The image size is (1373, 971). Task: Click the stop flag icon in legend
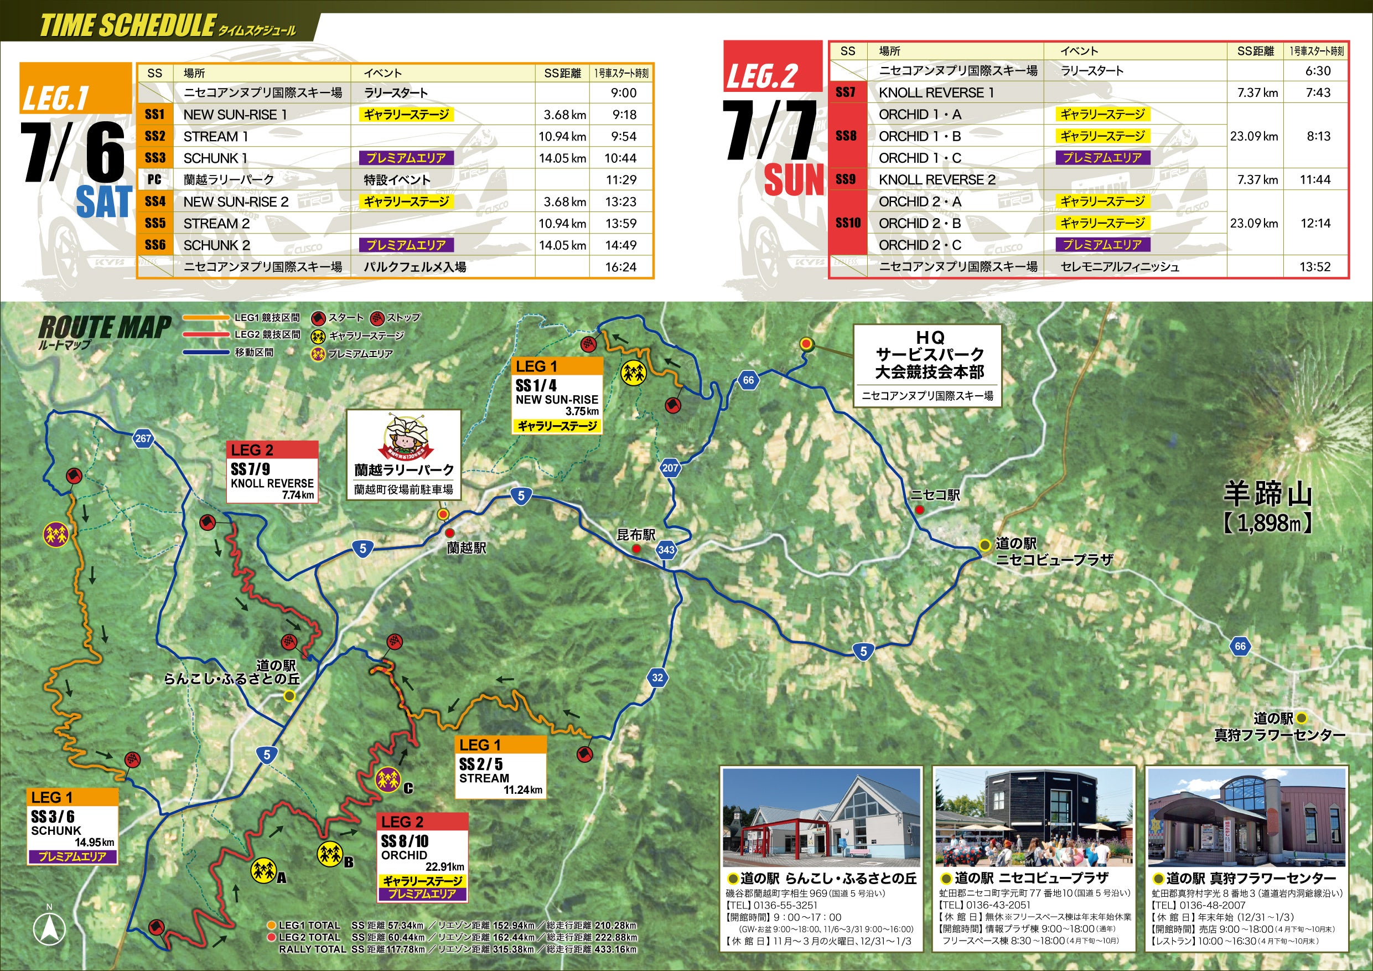pos(377,318)
